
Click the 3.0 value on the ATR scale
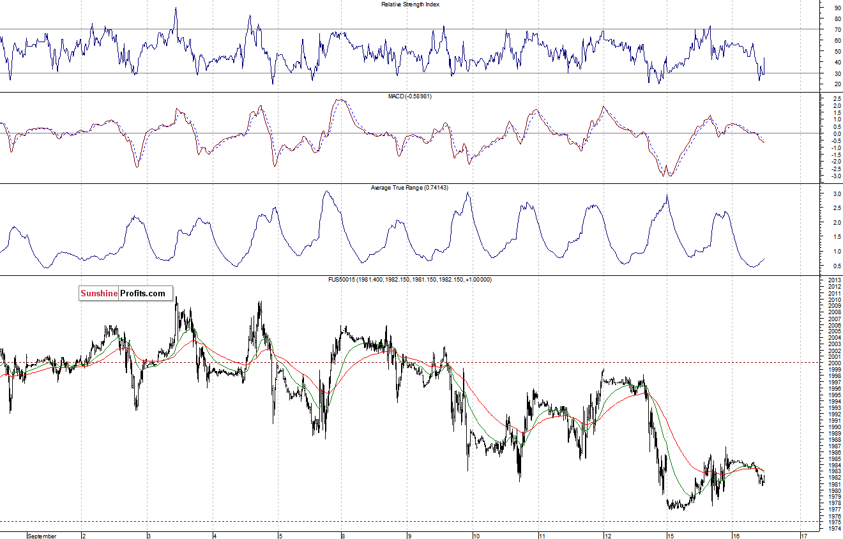(x=837, y=194)
